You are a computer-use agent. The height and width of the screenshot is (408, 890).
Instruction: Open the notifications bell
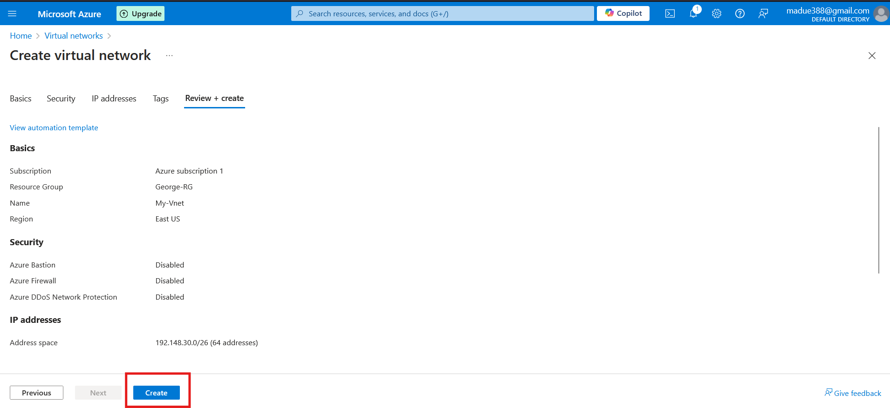point(693,14)
